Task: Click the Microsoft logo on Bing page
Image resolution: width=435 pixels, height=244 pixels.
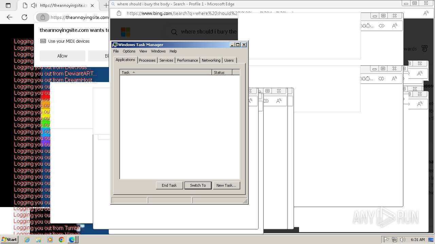Action: click(x=125, y=32)
